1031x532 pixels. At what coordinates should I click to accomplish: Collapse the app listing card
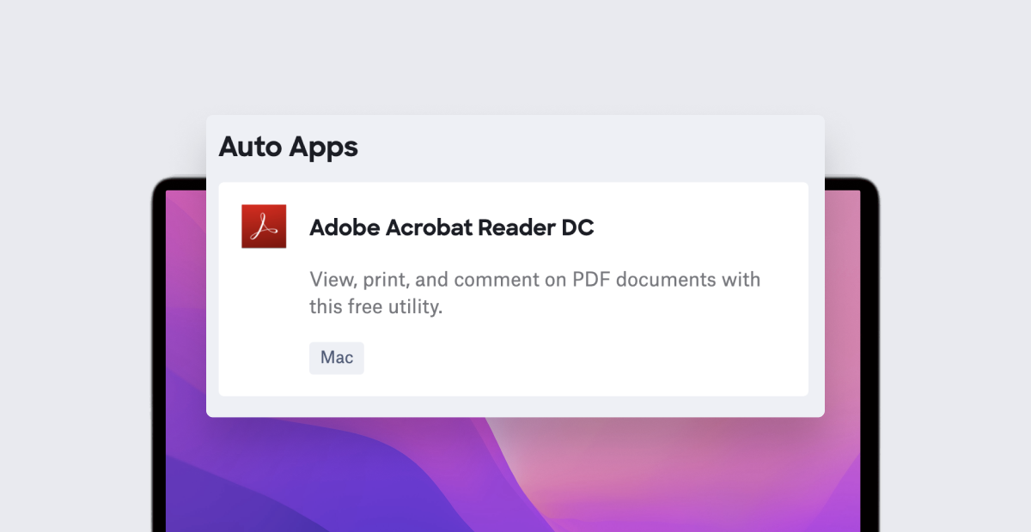click(513, 288)
